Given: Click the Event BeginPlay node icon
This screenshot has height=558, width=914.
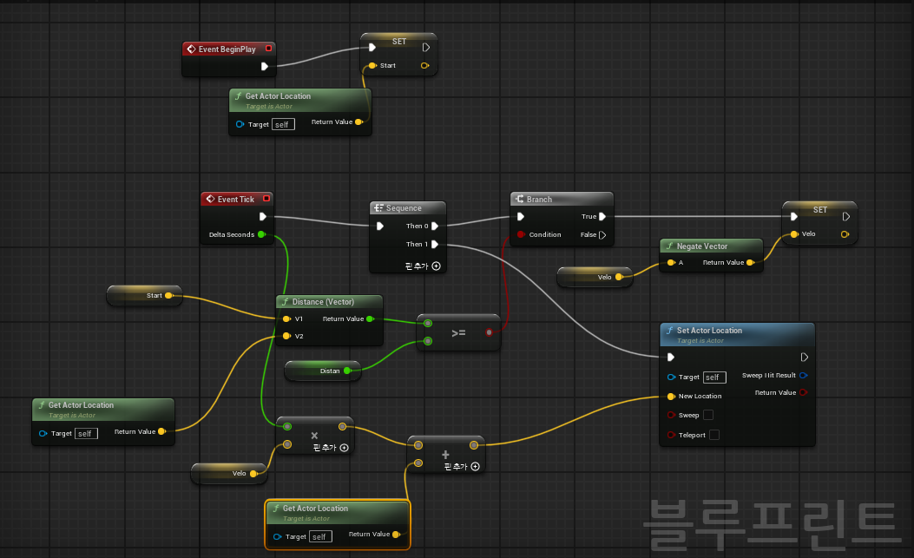Looking at the screenshot, I should [x=191, y=49].
